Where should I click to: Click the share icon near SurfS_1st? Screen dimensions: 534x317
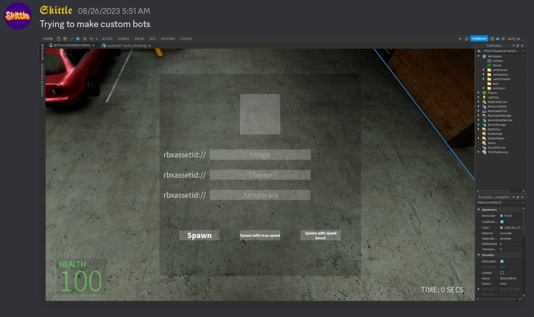click(x=503, y=39)
